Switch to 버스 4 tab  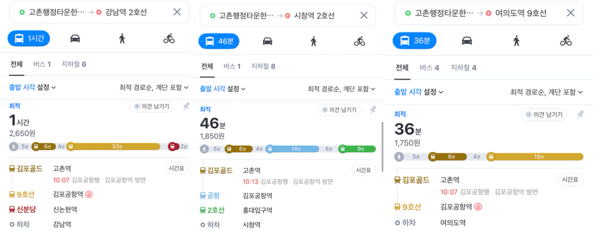(x=429, y=68)
